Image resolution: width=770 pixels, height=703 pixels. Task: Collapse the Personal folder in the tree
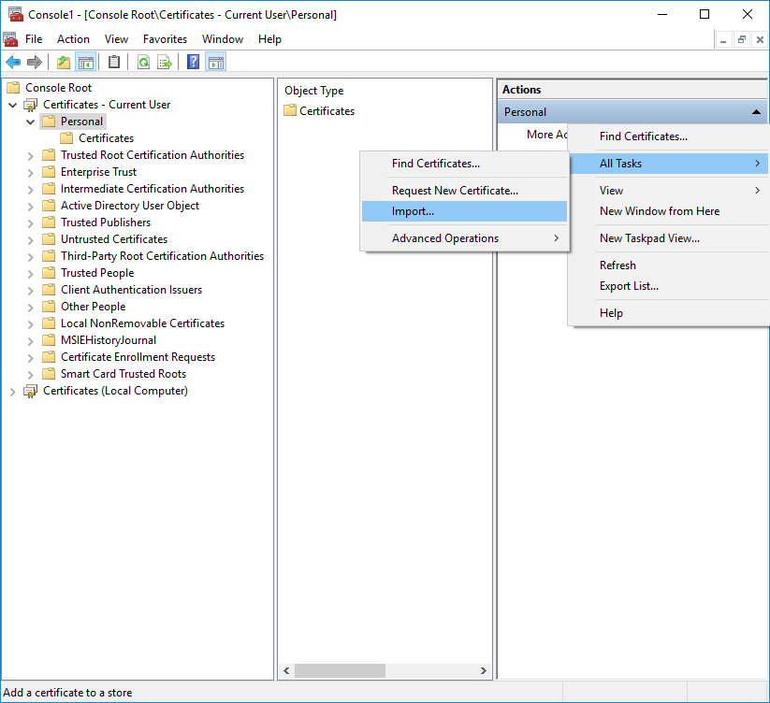coord(31,122)
